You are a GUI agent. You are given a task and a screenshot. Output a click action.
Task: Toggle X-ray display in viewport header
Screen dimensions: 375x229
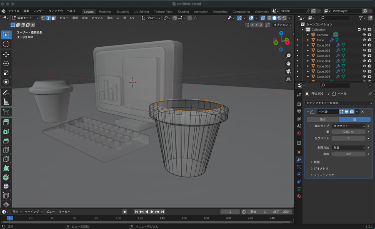tap(262, 18)
